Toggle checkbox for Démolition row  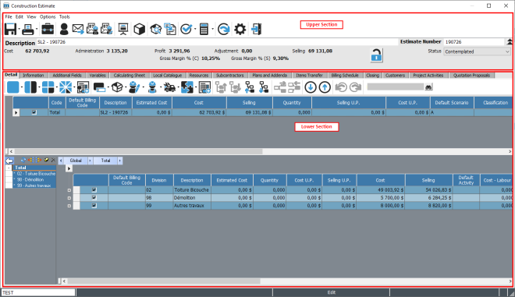[x=94, y=197]
